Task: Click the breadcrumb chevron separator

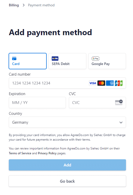Action: pos(23,5)
